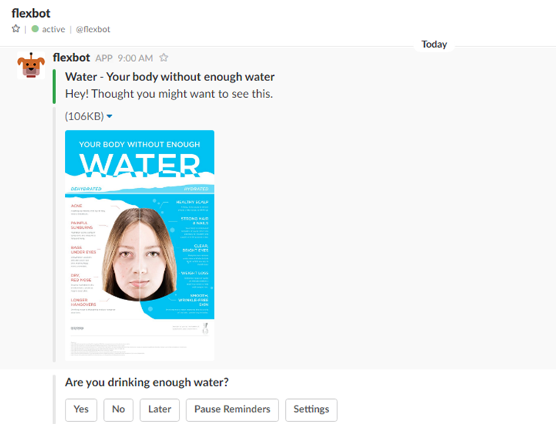Click the Today date divider
Image resolution: width=556 pixels, height=424 pixels.
click(x=434, y=44)
